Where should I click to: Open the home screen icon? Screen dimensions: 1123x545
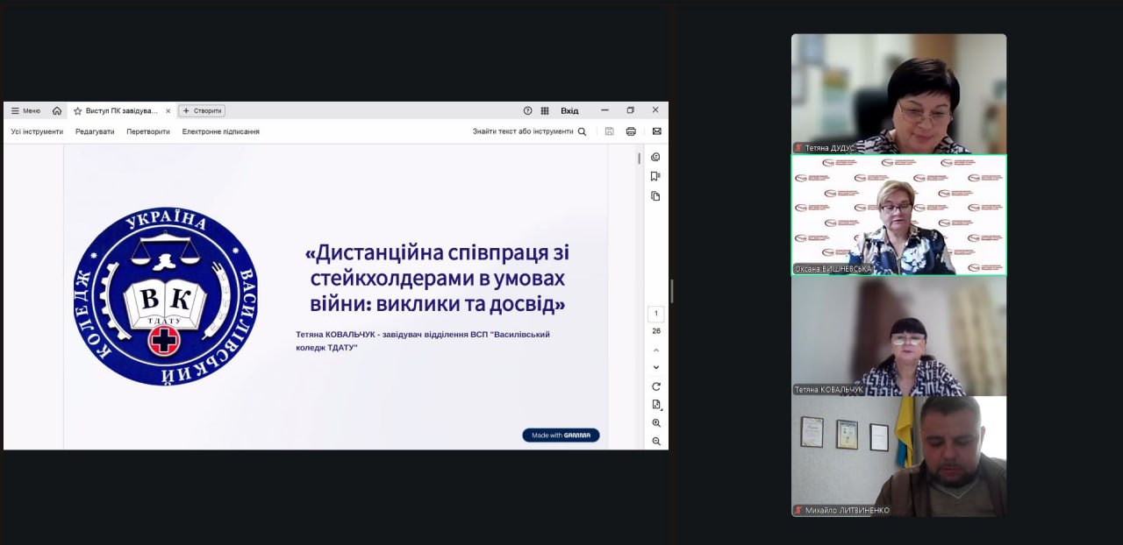pyautogui.click(x=57, y=111)
